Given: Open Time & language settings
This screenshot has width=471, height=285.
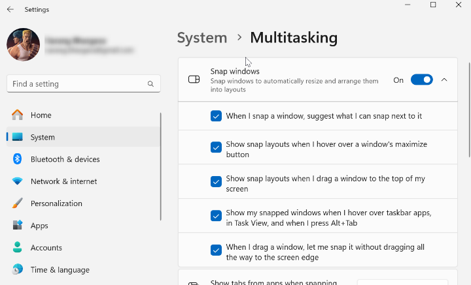Looking at the screenshot, I should pos(83,270).
